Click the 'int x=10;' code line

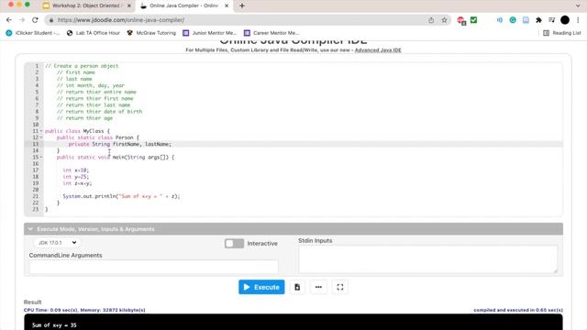coord(75,170)
